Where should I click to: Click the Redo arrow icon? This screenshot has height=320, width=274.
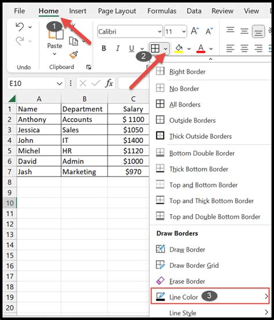click(20, 41)
